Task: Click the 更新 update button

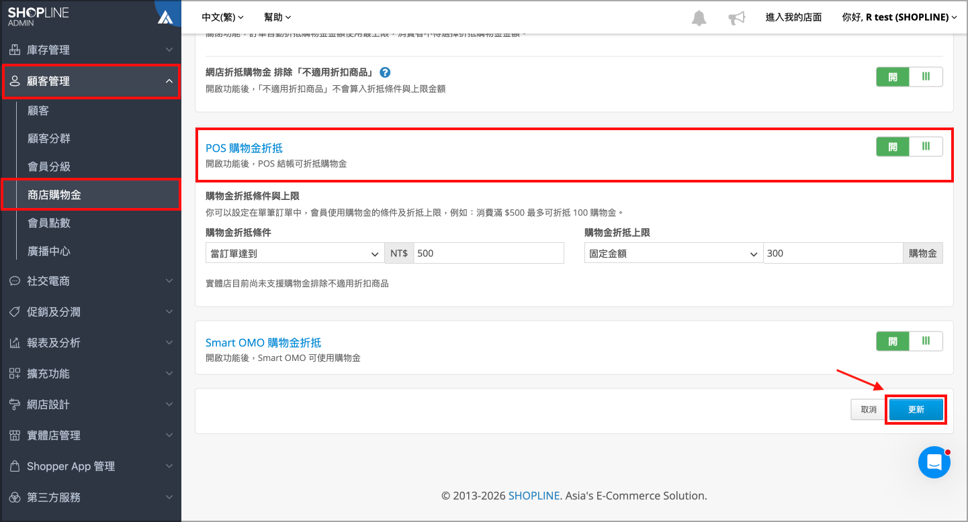Action: [x=916, y=409]
